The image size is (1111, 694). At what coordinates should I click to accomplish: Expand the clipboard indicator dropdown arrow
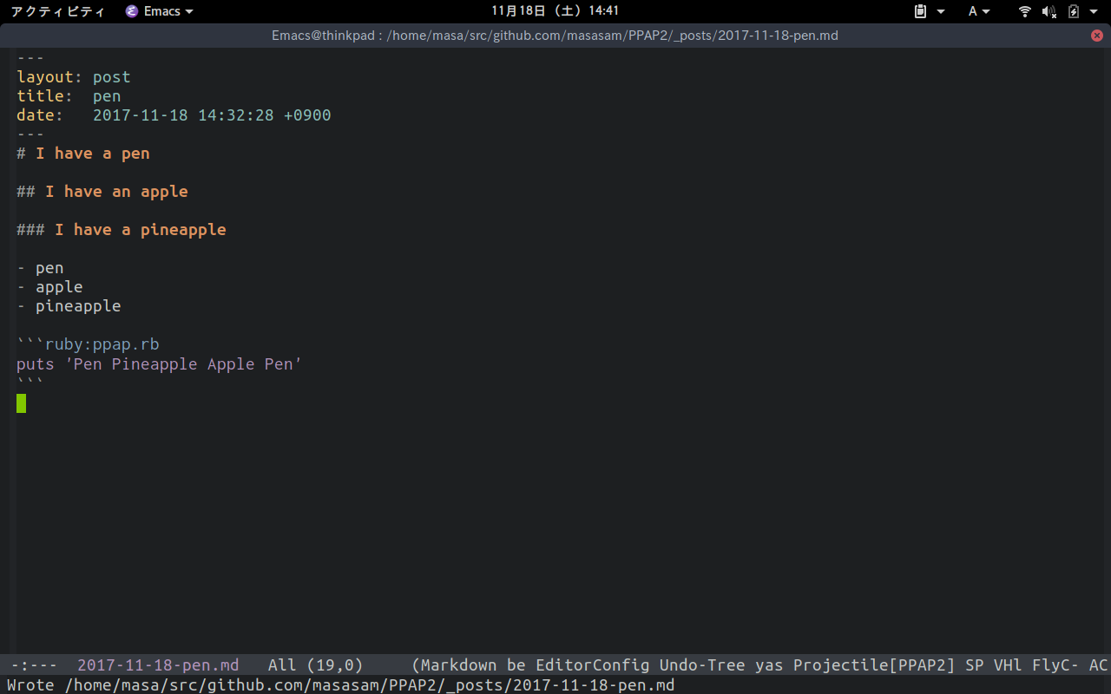[941, 11]
